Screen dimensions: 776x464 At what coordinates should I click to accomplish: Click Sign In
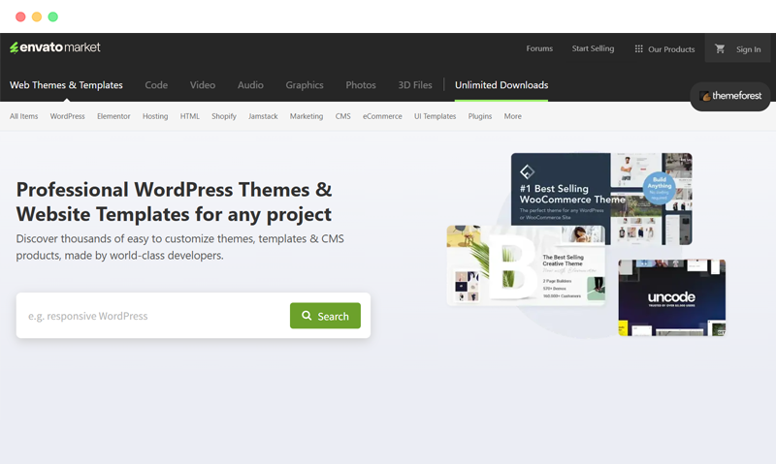click(x=748, y=49)
